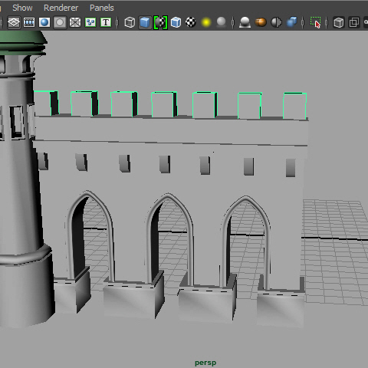Open the Renderer menu
This screenshot has height=368, width=368.
(x=61, y=8)
